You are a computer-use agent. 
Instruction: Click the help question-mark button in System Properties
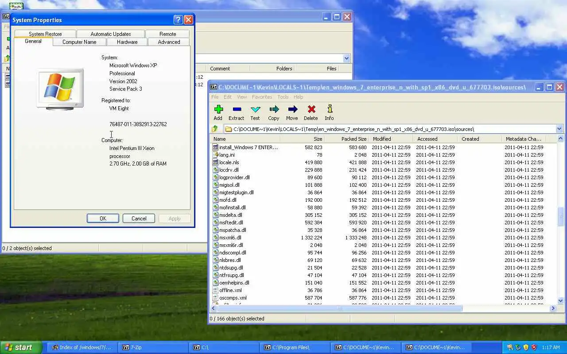tap(178, 19)
